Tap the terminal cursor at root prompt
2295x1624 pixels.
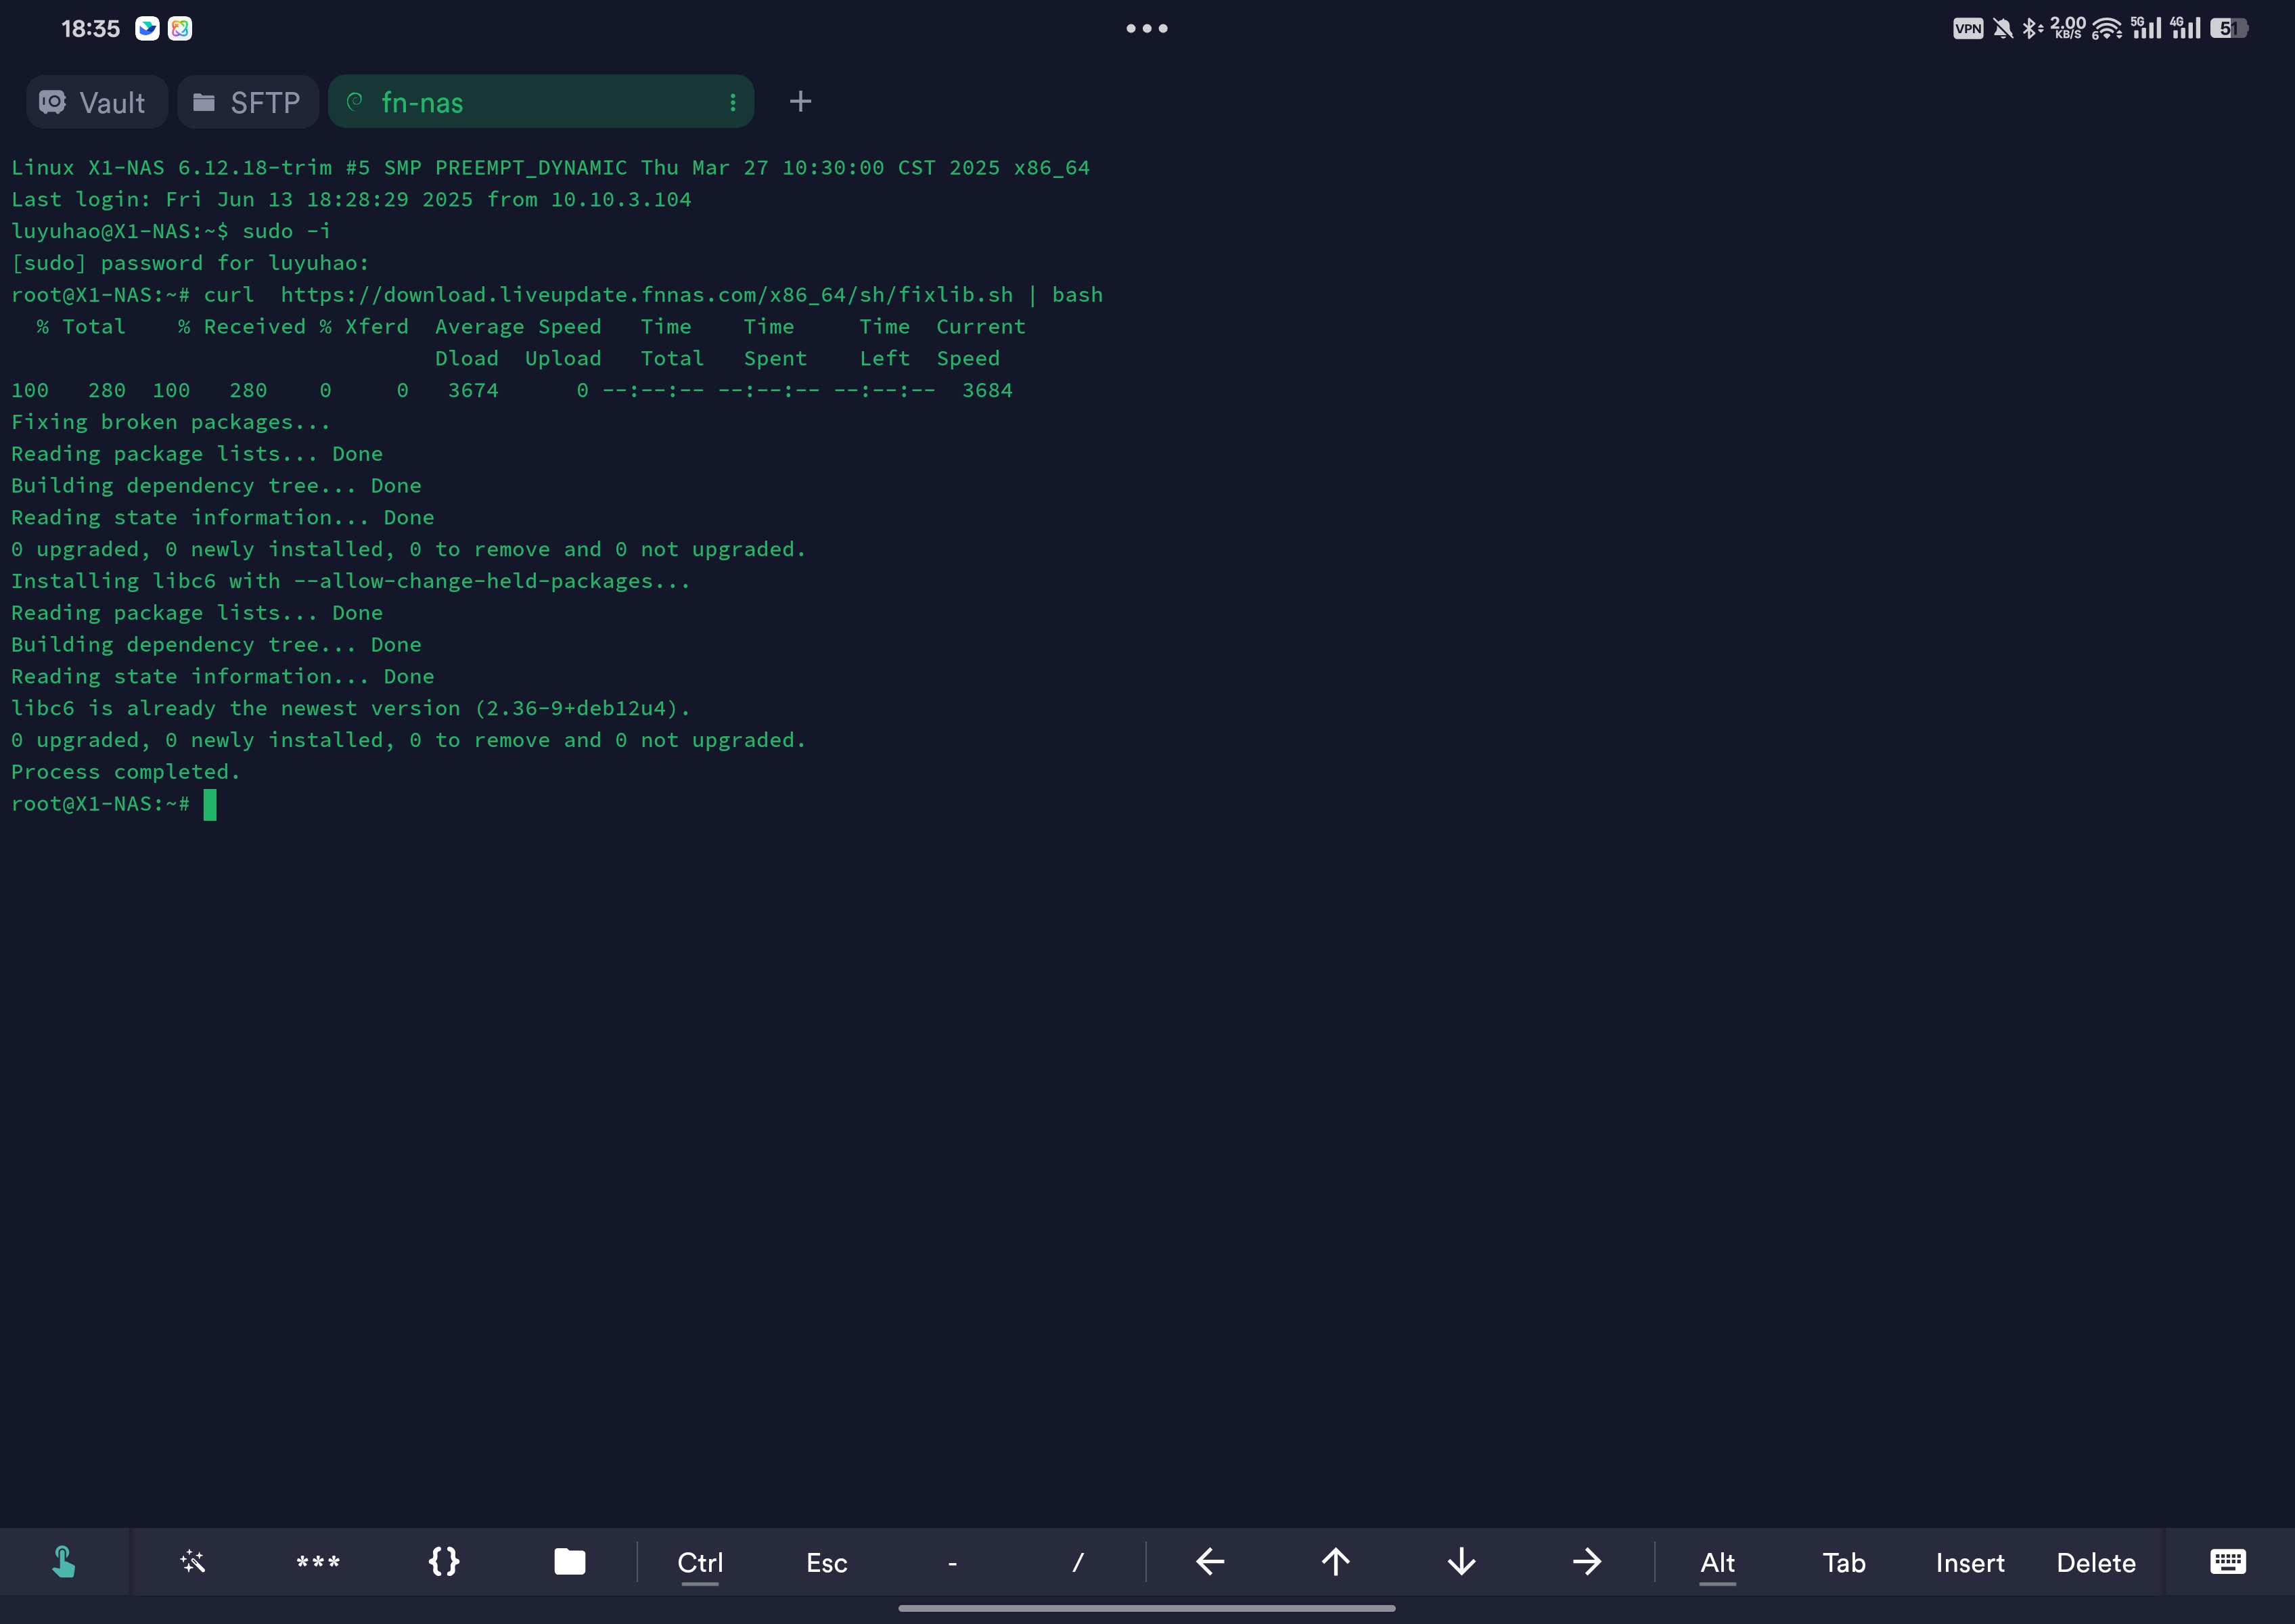coord(210,804)
